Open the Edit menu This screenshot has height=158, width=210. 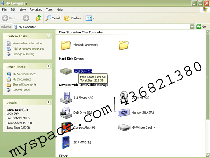(x=13, y=10)
